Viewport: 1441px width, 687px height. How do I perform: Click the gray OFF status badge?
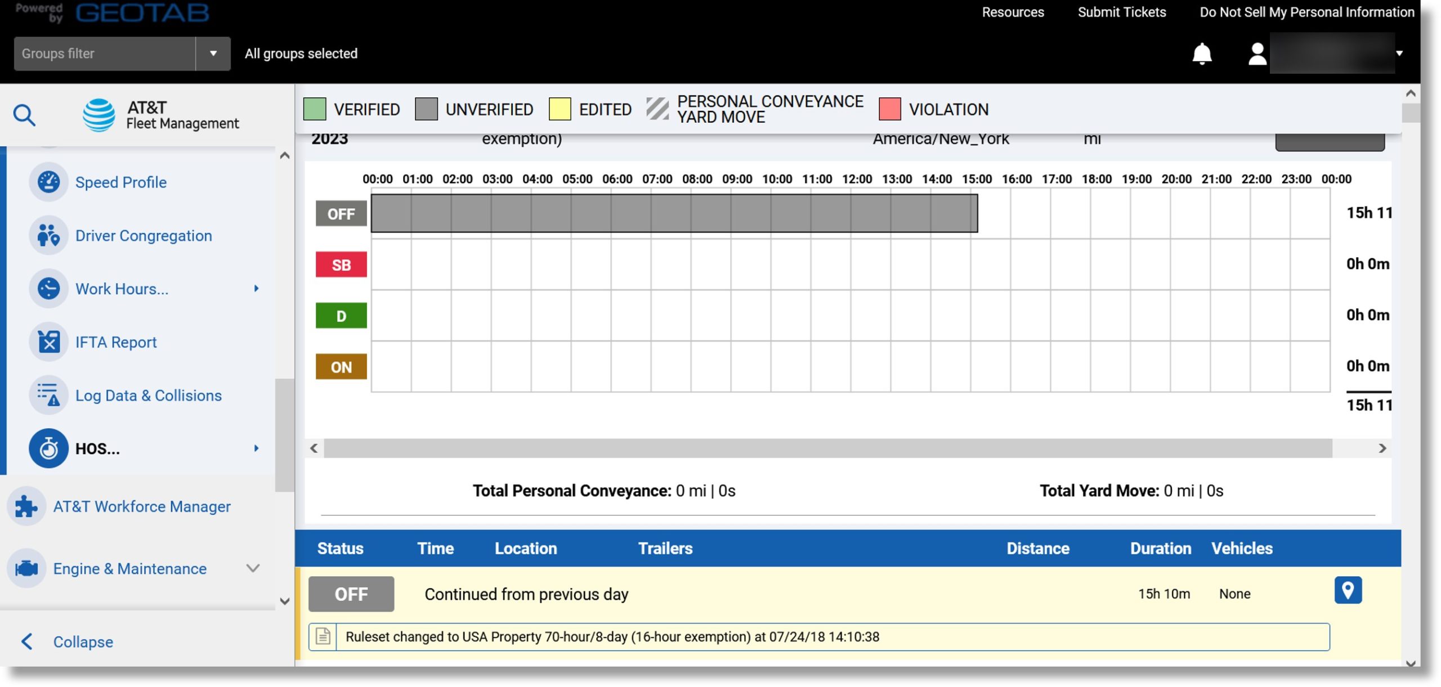click(x=351, y=594)
